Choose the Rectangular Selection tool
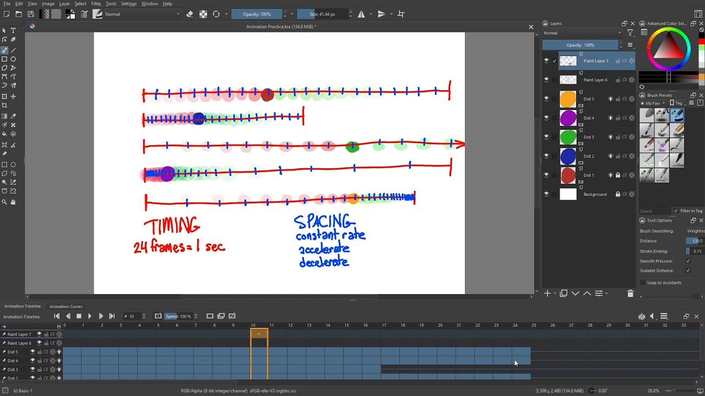 pos(4,164)
